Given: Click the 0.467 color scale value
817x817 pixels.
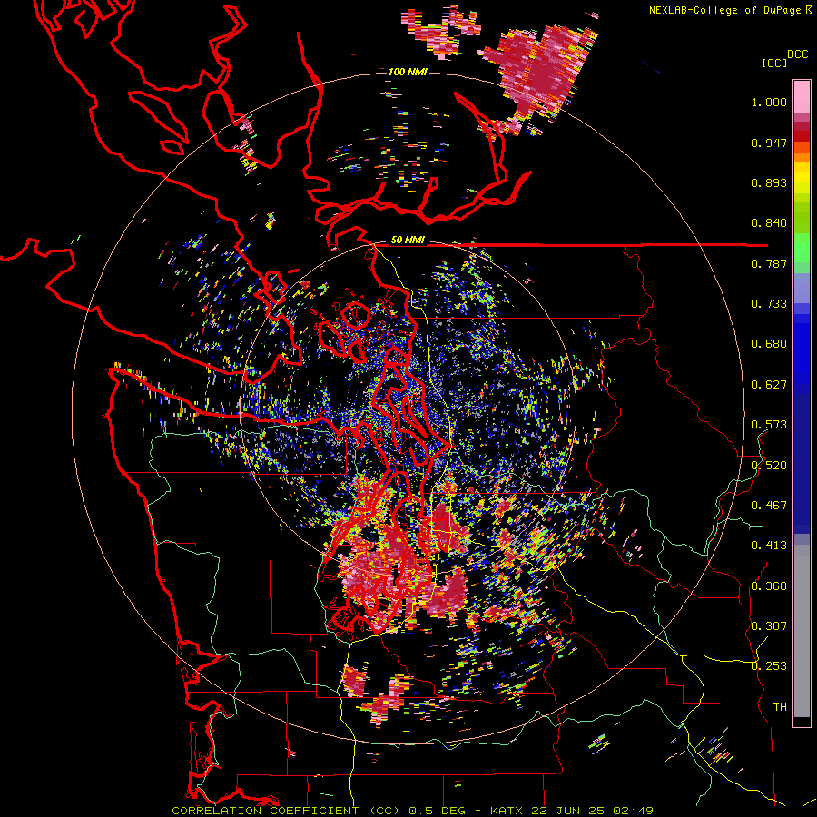Looking at the screenshot, I should point(769,506).
